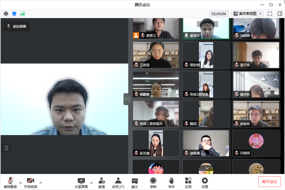Click the muted mic icon on 邓雨珂
The width and height of the screenshot is (285, 190).
point(237,153)
